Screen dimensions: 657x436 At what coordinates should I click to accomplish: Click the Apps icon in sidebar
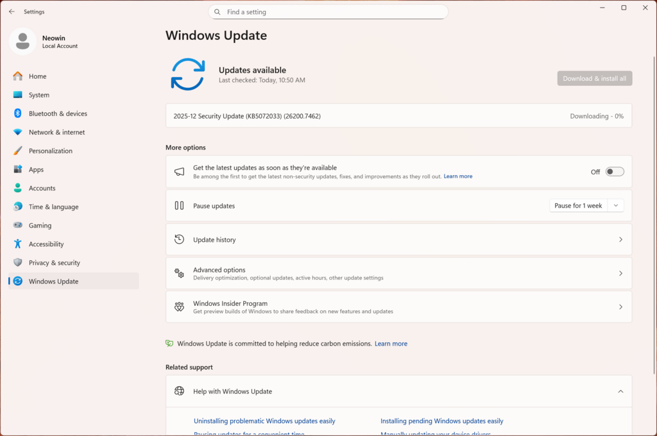17,169
